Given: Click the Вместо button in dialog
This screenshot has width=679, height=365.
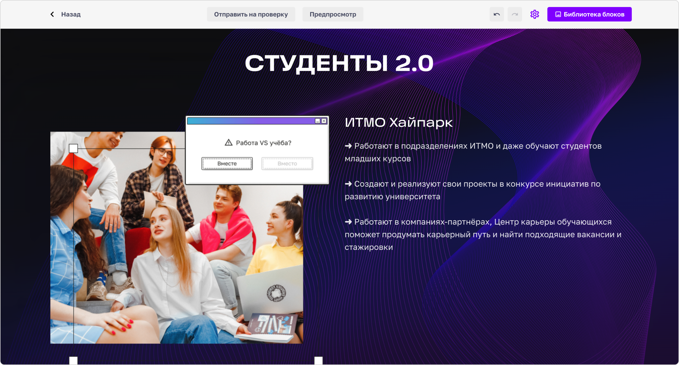Looking at the screenshot, I should (x=287, y=164).
